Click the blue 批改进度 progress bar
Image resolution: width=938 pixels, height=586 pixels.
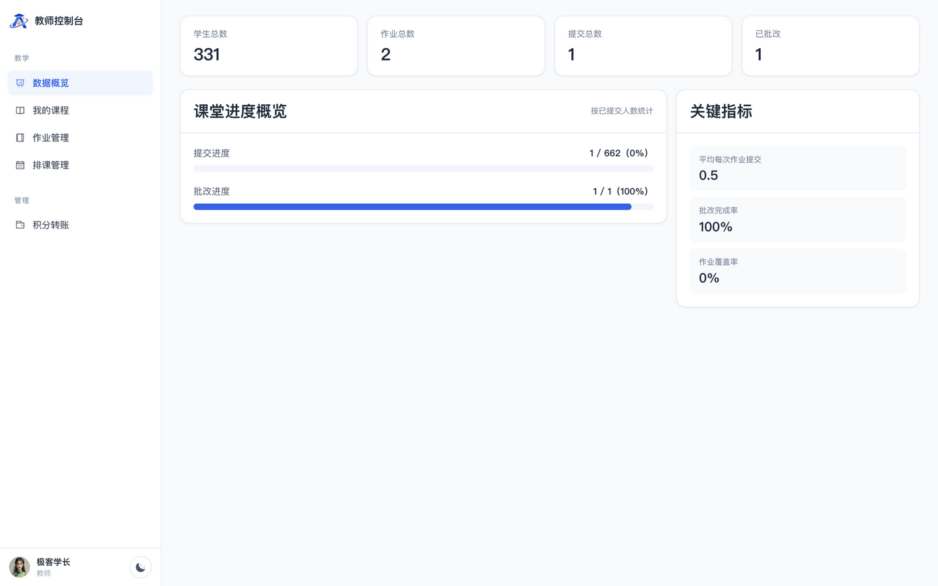click(x=412, y=207)
